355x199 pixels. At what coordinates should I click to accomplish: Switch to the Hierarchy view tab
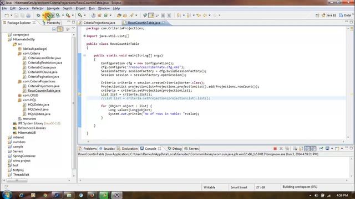(x=52, y=23)
